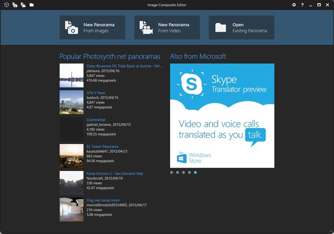
Task: Open Ying mei living room link
Action: click(103, 200)
